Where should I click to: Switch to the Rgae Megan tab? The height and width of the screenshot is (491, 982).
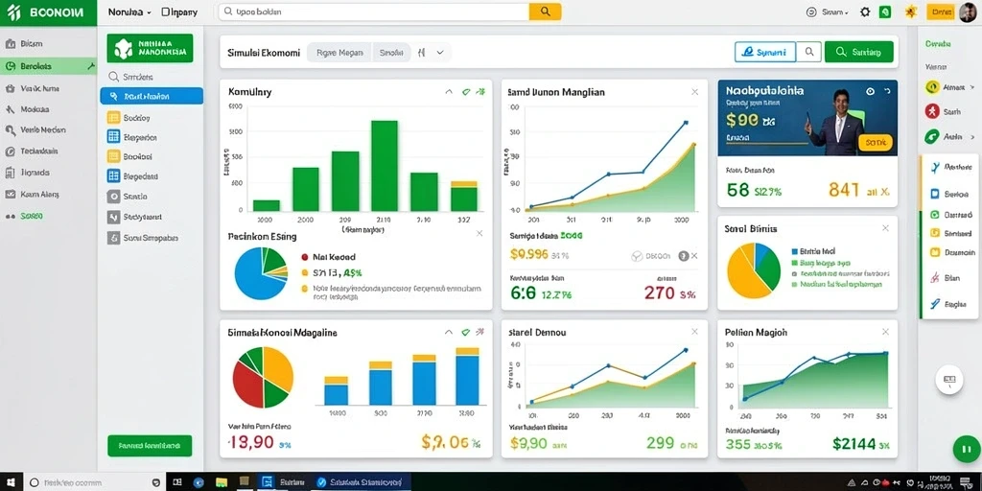[340, 53]
